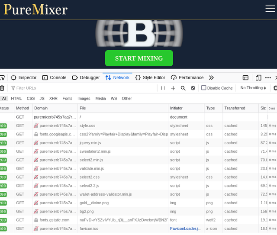Viewport: 277px width, 235px height.
Task: Focus the Filter URLs field
Action: pyautogui.click(x=83, y=88)
